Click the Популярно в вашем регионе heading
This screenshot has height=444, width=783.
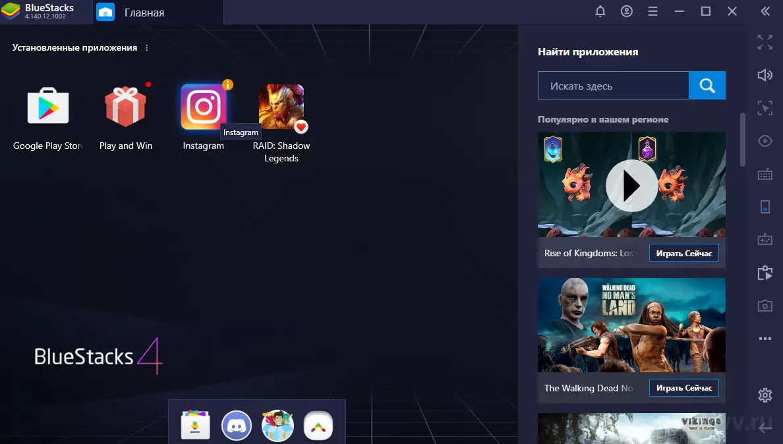[x=602, y=120]
